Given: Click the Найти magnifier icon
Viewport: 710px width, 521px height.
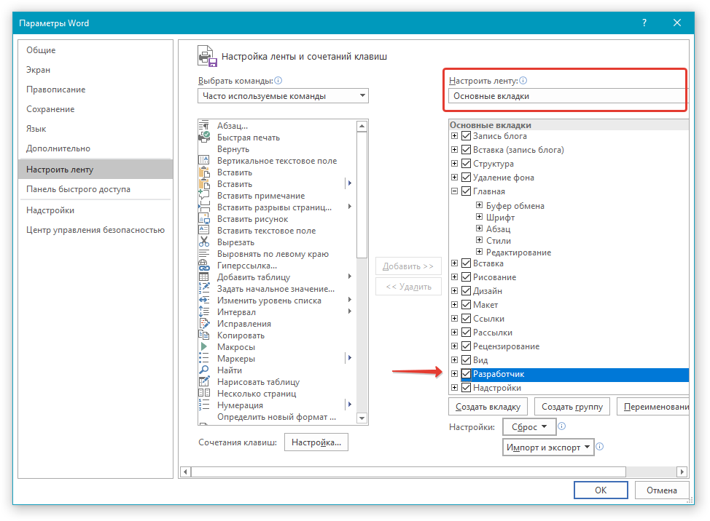Looking at the screenshot, I should click(204, 370).
